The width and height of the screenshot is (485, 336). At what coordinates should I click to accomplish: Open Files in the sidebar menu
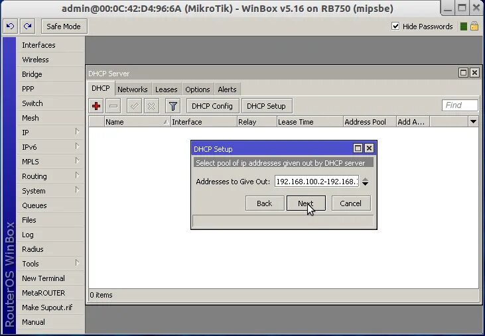(50, 220)
